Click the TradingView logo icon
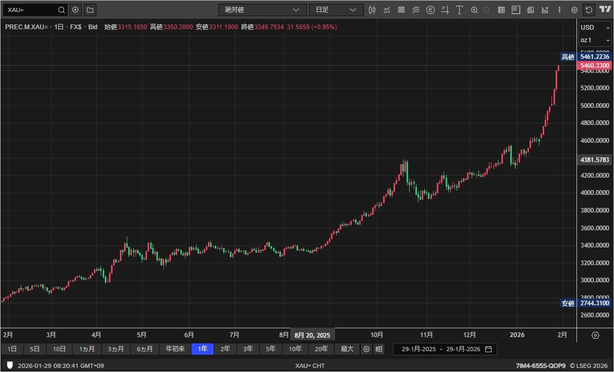Image resolution: width=614 pixels, height=372 pixels. (604, 9)
